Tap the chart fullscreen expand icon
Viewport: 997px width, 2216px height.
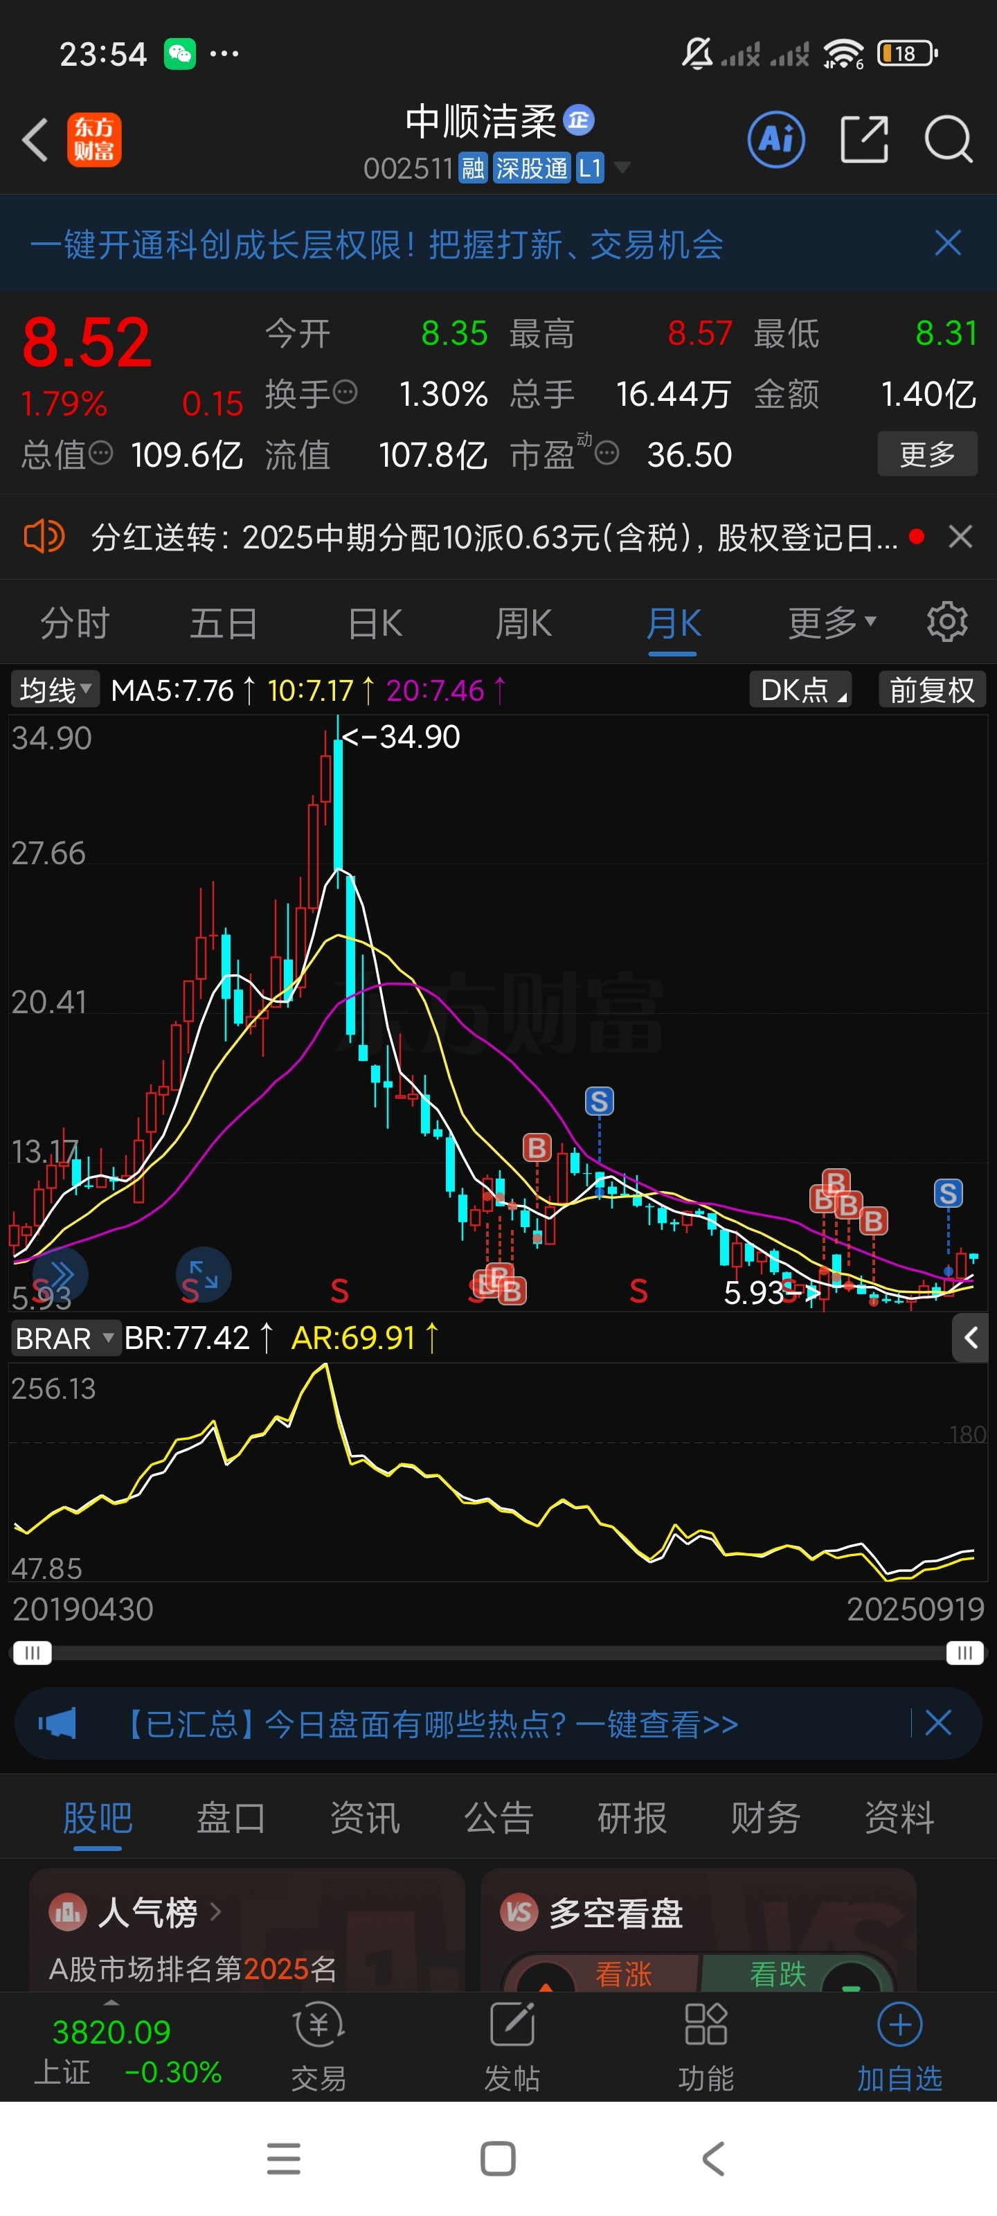204,1274
